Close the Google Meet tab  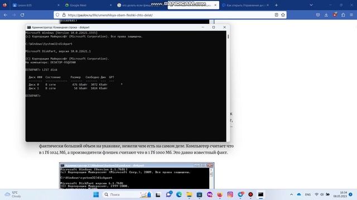(110, 5)
